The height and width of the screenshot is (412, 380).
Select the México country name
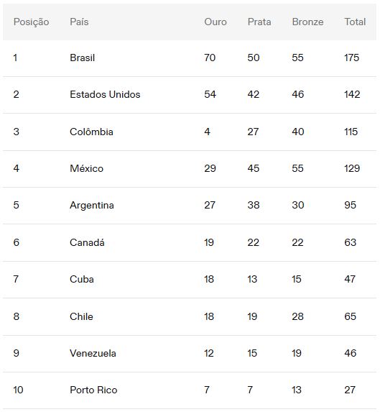click(87, 168)
